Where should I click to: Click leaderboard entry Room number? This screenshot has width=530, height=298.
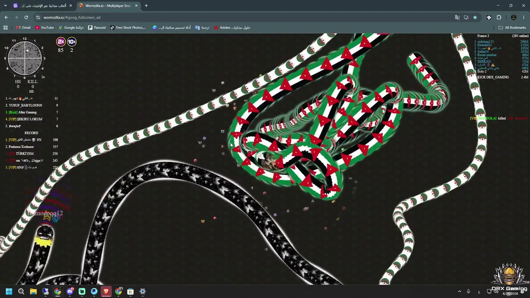(487, 55)
